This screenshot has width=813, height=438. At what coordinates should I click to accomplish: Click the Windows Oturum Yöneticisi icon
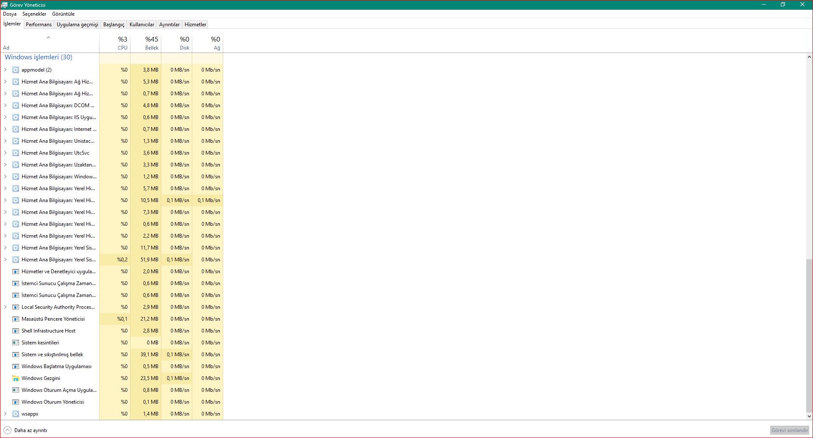point(16,402)
